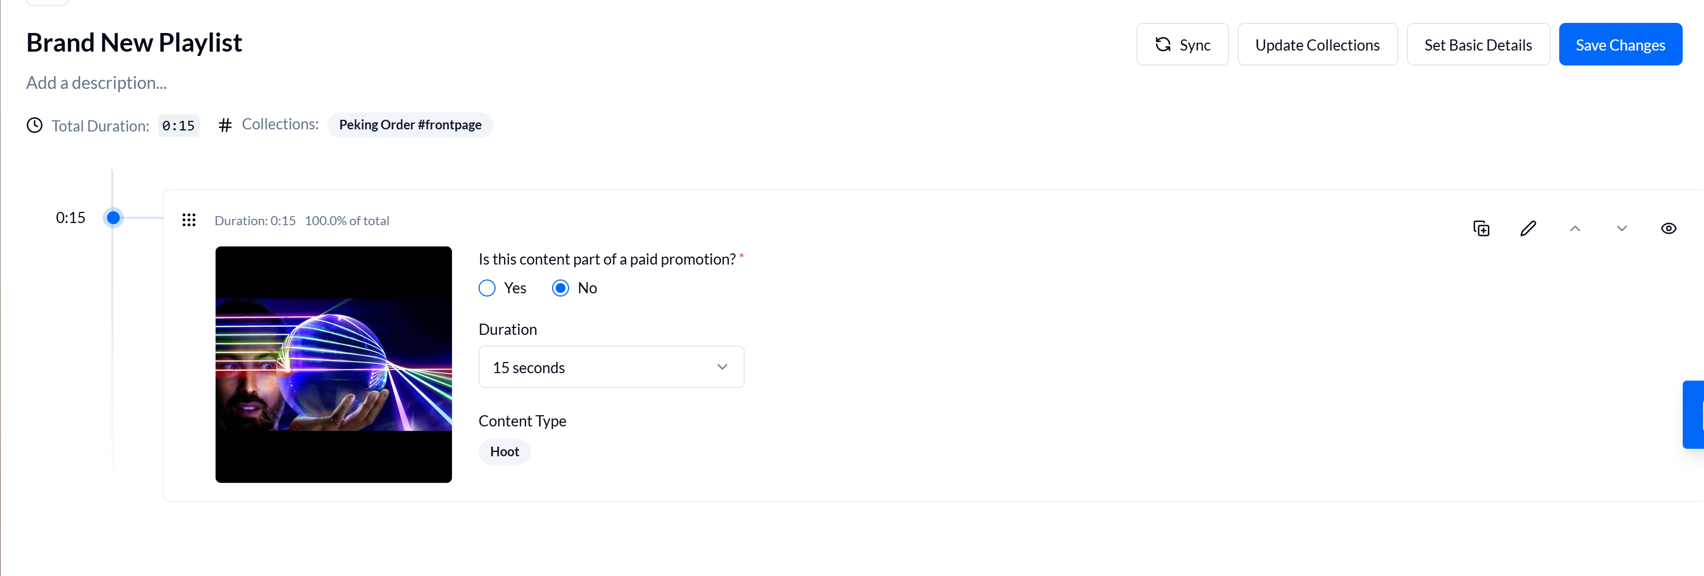Select No for paid promotion
This screenshot has height=576, width=1704.
click(x=561, y=287)
